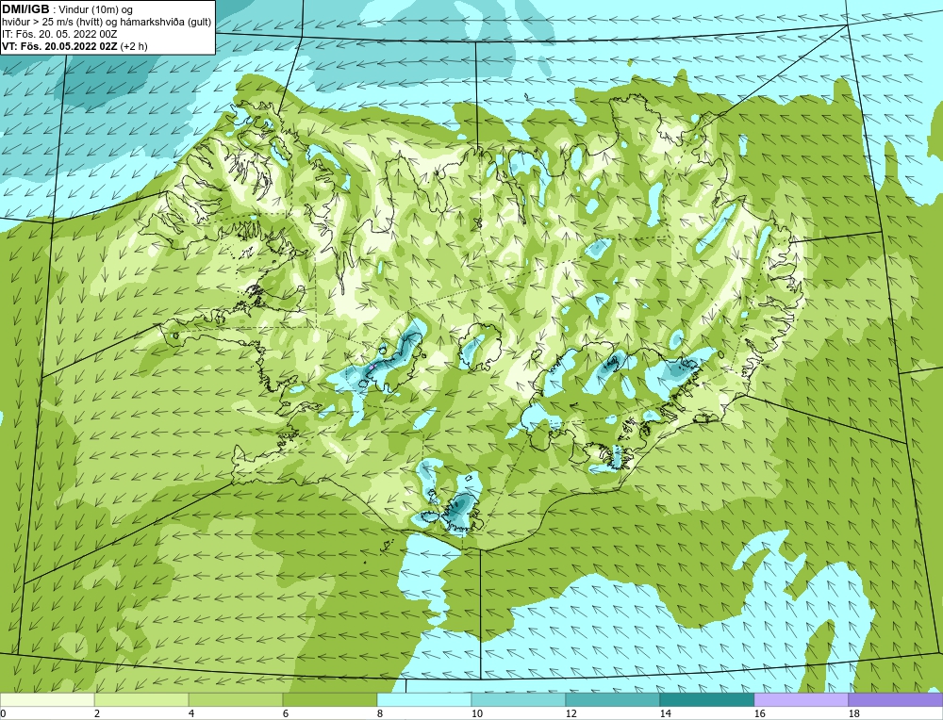943x720 pixels.
Task: Click the 2–4 m/s light green swatch
Action: [x=141, y=700]
